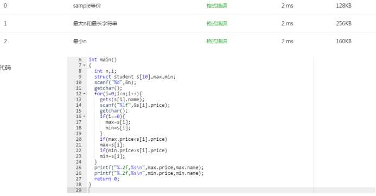
Task: Click test case index 2 in 最小n row
Action: [5, 41]
